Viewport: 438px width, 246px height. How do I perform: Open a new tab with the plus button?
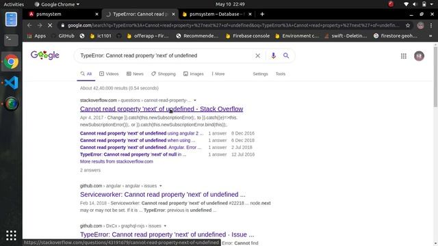(x=262, y=14)
